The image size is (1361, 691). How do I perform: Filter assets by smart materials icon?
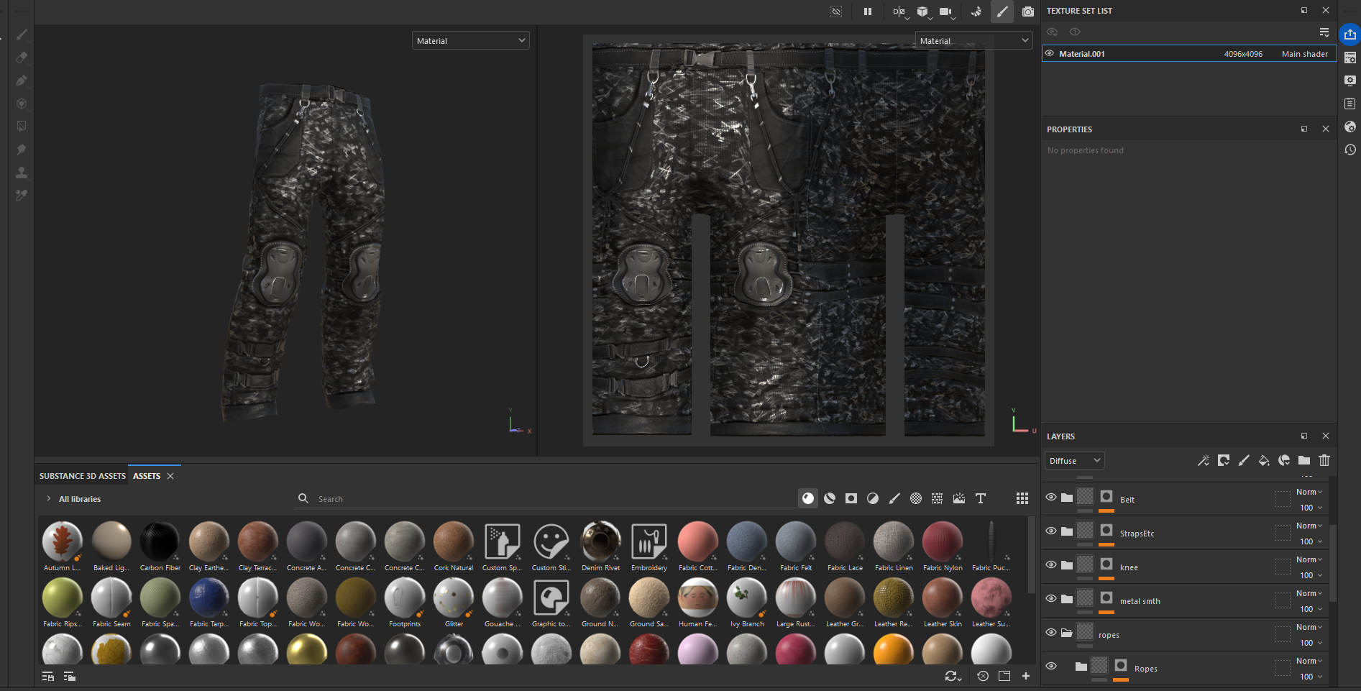(x=830, y=498)
